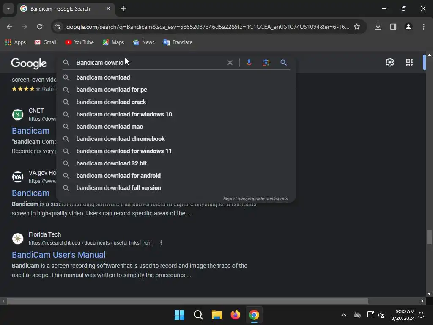This screenshot has height=325, width=433.
Task: Open Google quick settings gear
Action: pyautogui.click(x=389, y=62)
